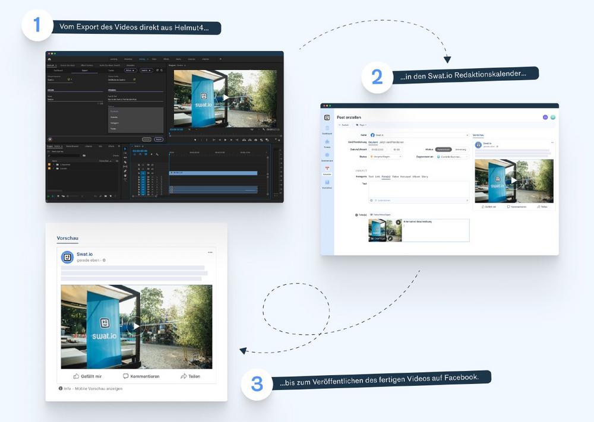The image size is (594, 422).
Task: Select the Foto(s) category in Post erstellen
Action: (x=386, y=177)
